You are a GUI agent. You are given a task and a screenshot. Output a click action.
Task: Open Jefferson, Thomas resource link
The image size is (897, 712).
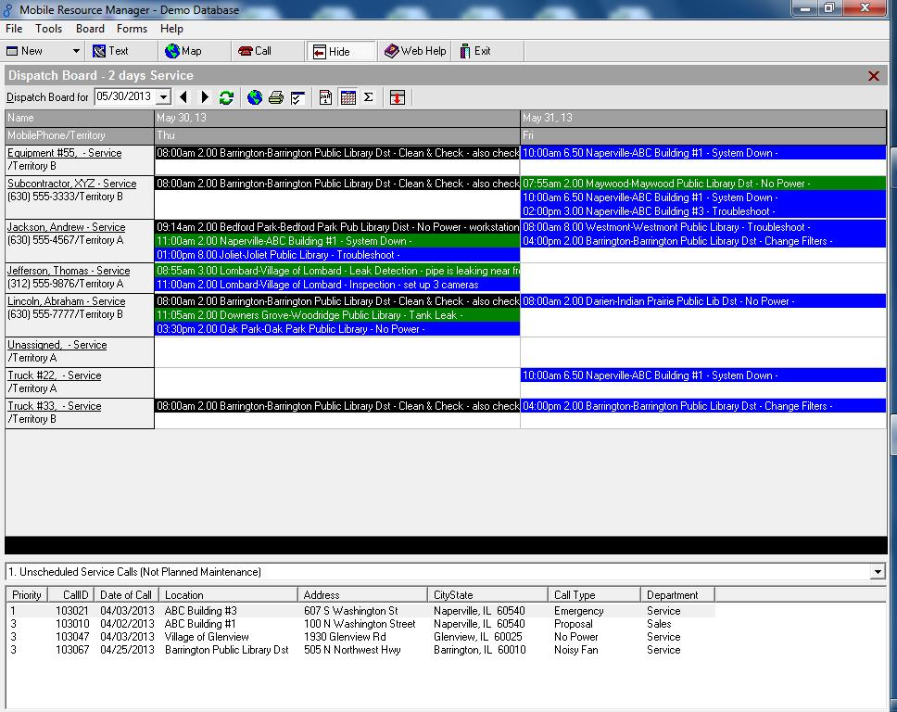[x=69, y=270]
